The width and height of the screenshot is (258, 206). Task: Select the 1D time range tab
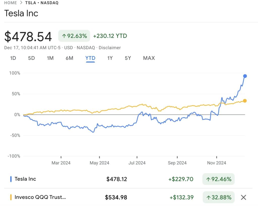pyautogui.click(x=13, y=58)
